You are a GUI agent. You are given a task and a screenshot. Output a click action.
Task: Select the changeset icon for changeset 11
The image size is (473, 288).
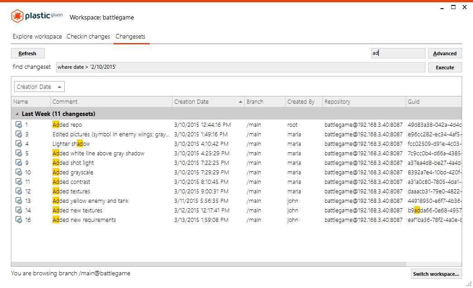coord(19,182)
